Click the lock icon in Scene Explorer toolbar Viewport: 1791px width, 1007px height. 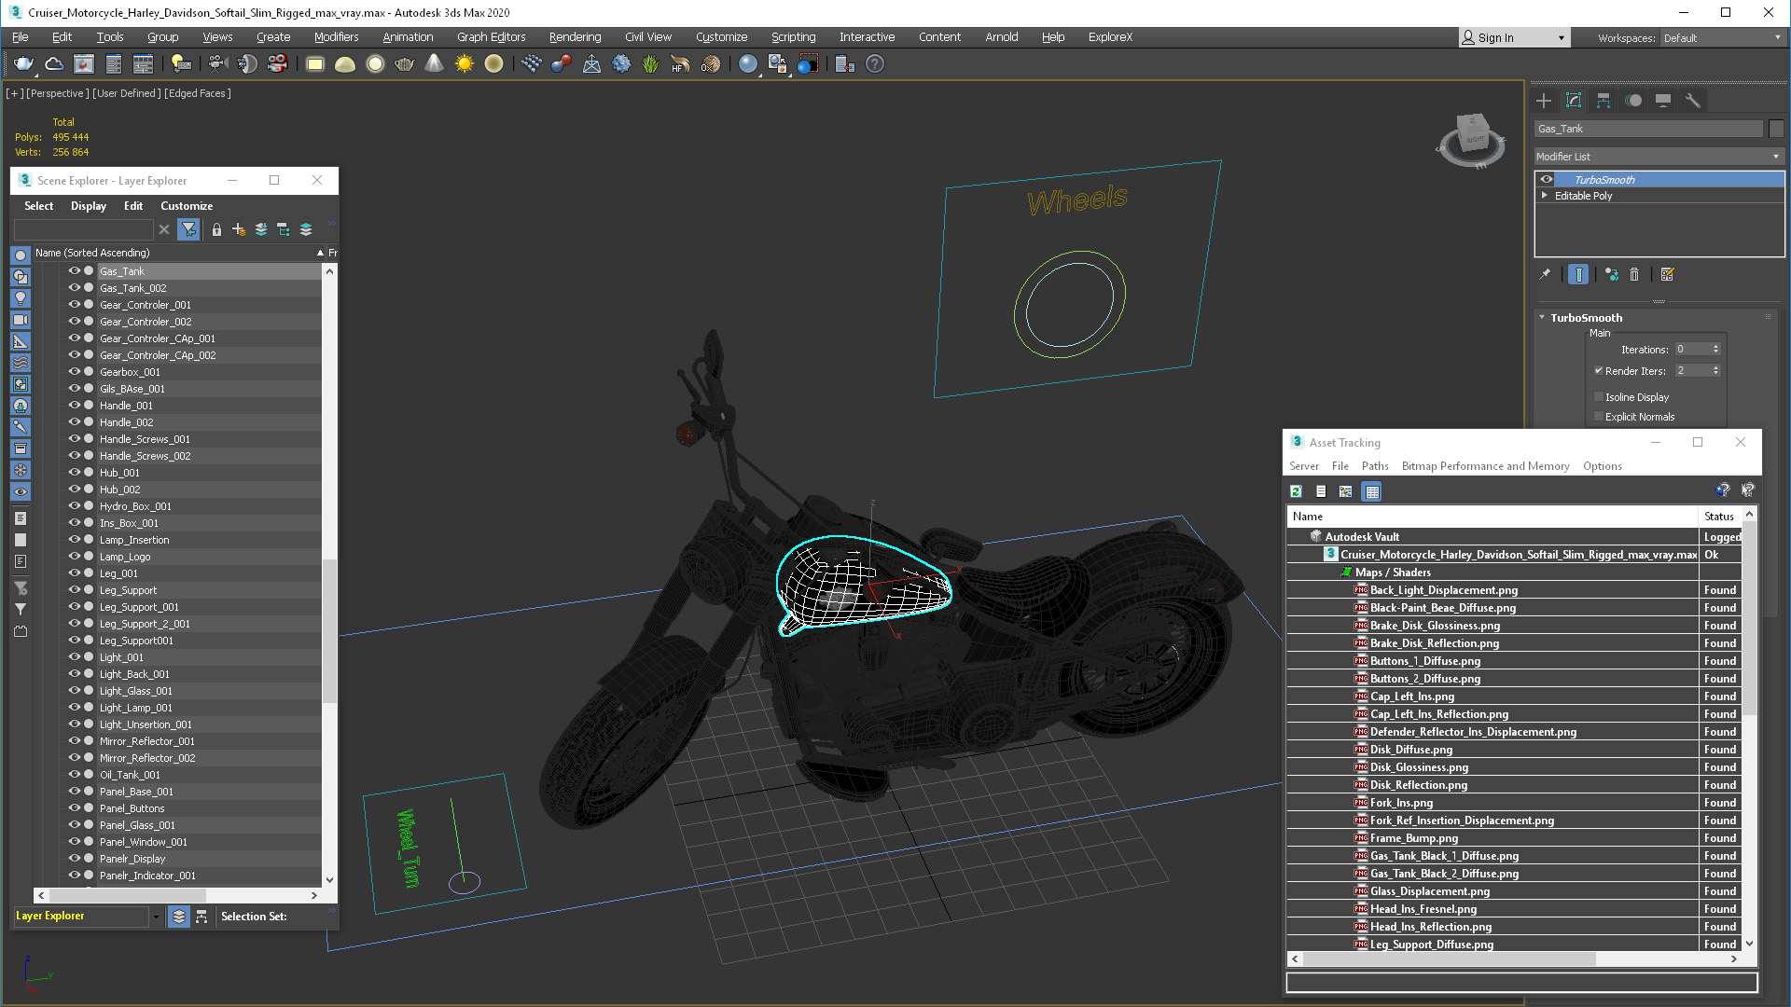tap(216, 229)
